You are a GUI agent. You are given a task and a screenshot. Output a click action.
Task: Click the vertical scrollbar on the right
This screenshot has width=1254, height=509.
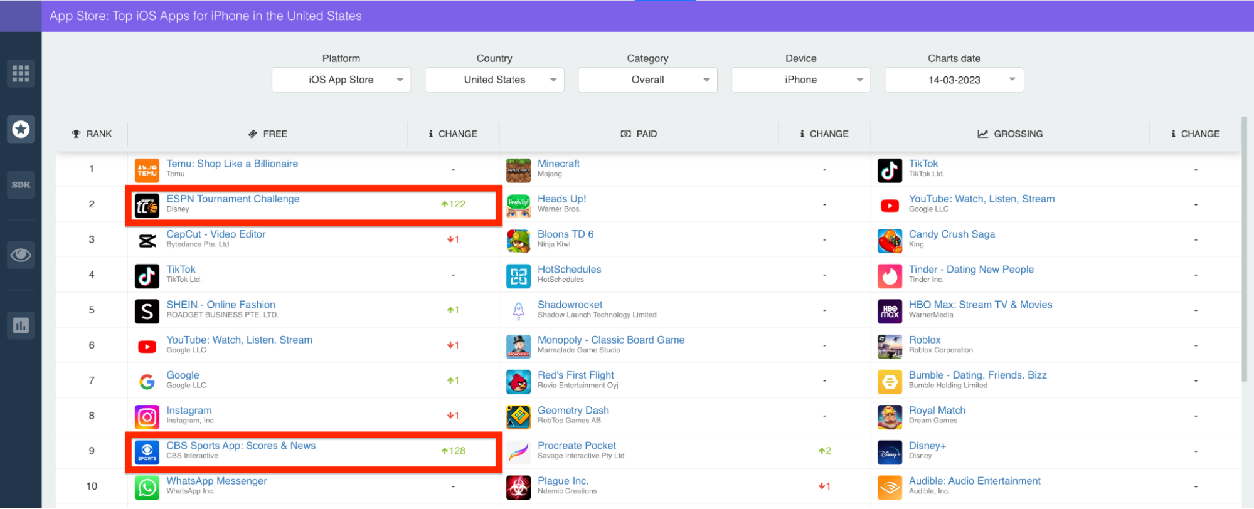[x=1244, y=249]
